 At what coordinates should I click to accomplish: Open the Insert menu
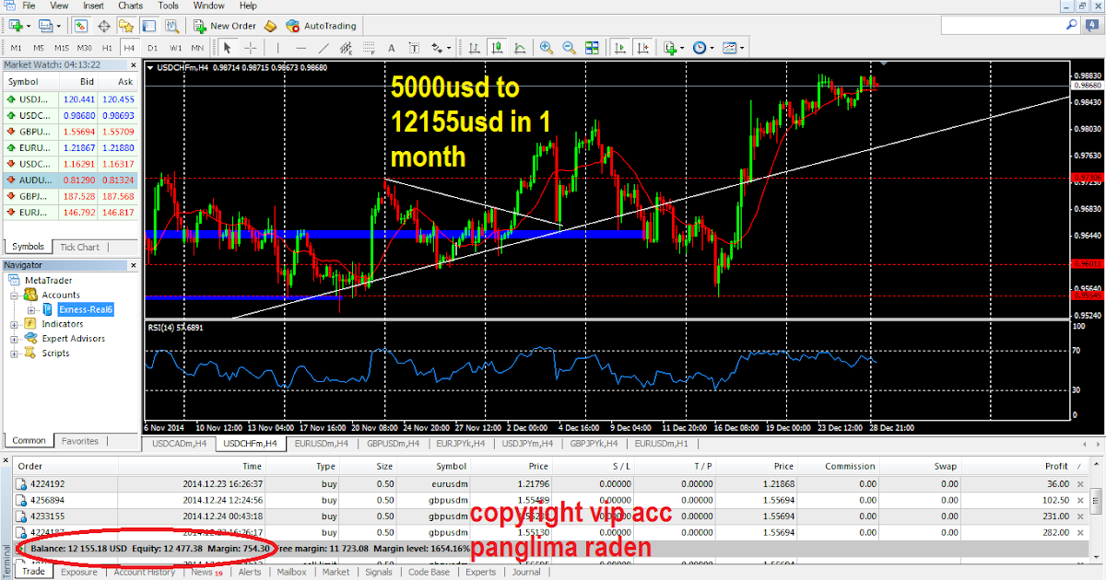tap(93, 6)
